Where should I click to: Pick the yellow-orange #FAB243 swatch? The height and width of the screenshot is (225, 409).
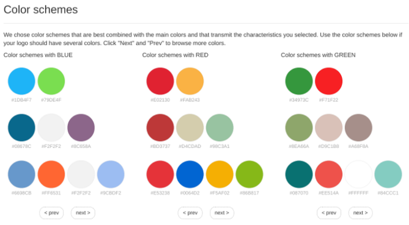[190, 81]
